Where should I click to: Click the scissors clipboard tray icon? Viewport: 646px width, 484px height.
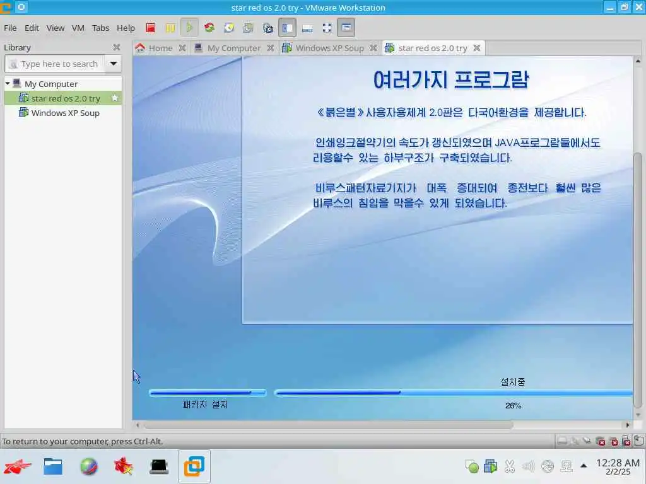tap(510, 466)
